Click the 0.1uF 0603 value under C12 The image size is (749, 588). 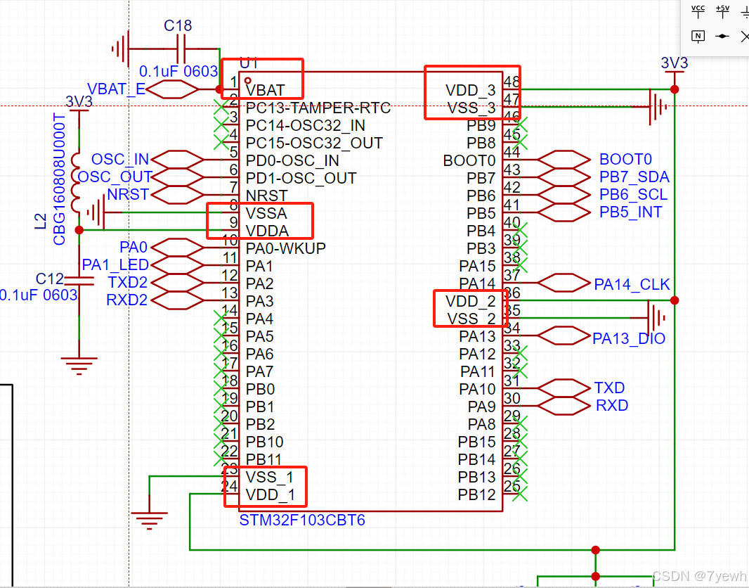38,295
